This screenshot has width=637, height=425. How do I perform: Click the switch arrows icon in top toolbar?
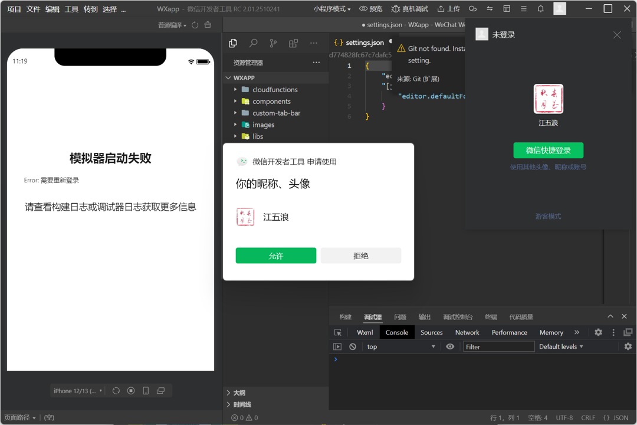[490, 8]
